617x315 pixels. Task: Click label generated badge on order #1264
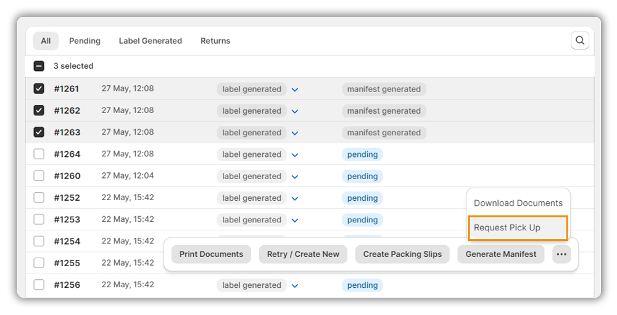252,154
